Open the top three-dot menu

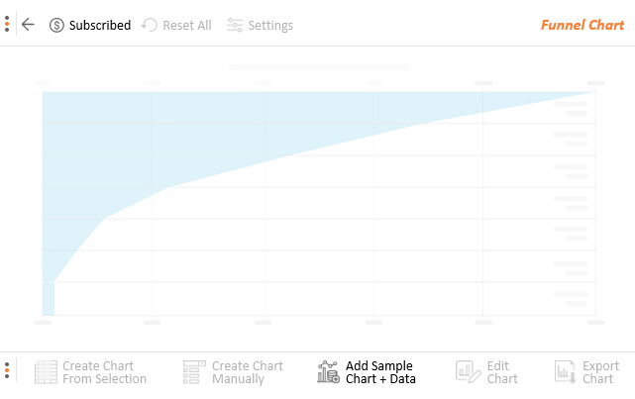pyautogui.click(x=7, y=24)
